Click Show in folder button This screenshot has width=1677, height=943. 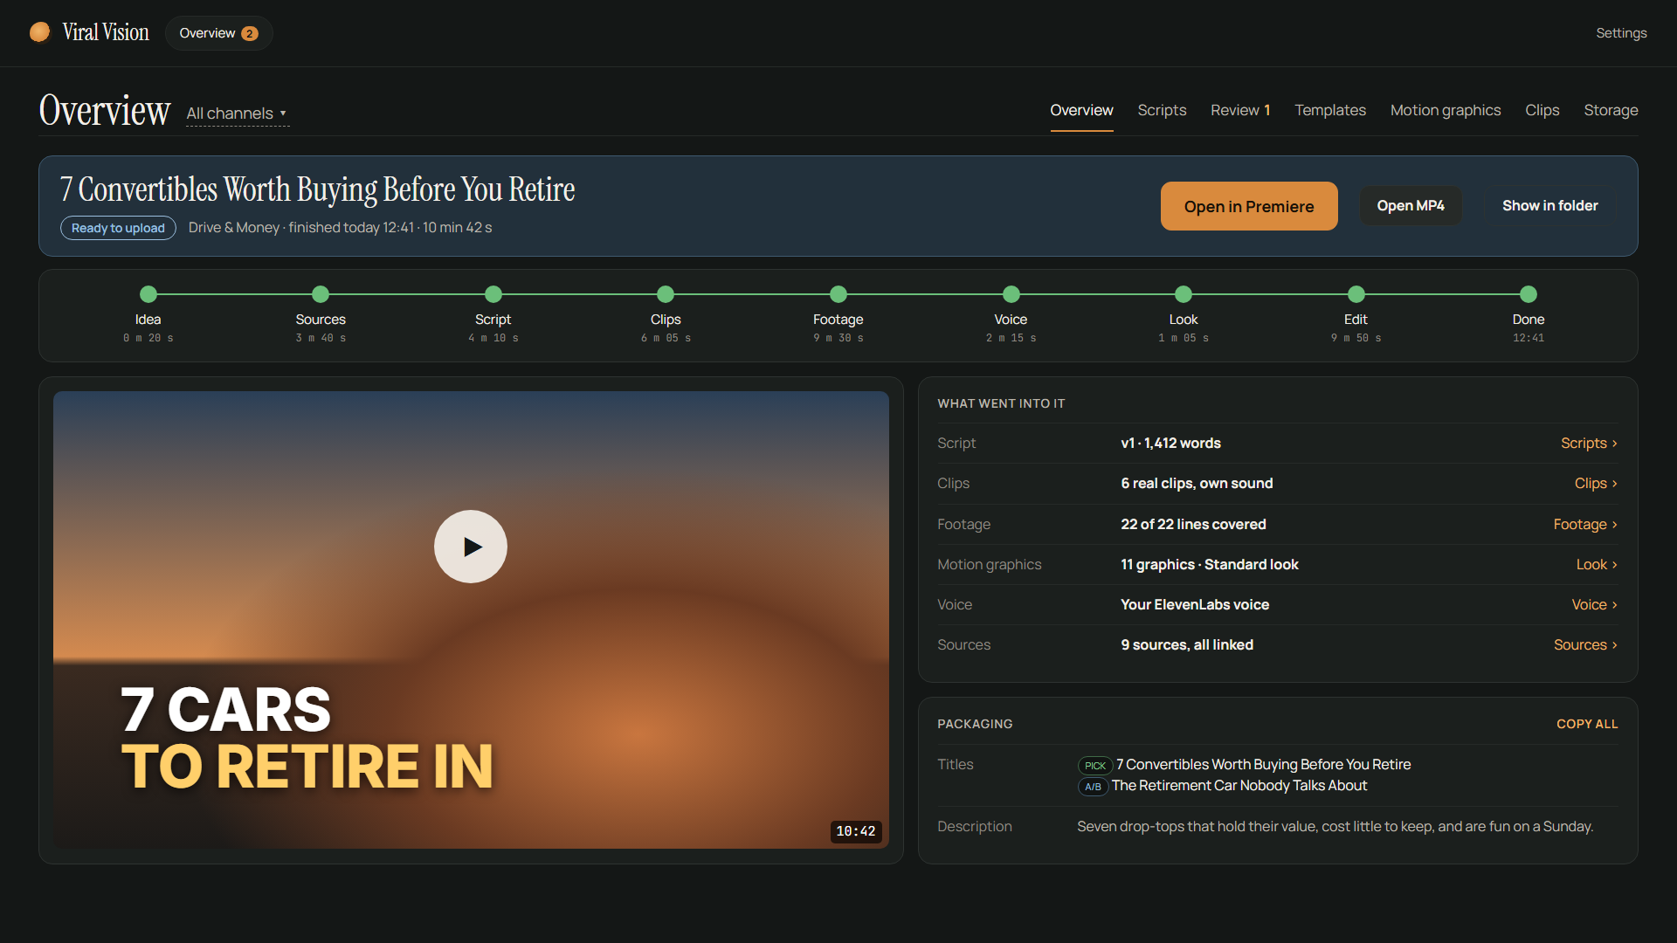(1549, 206)
